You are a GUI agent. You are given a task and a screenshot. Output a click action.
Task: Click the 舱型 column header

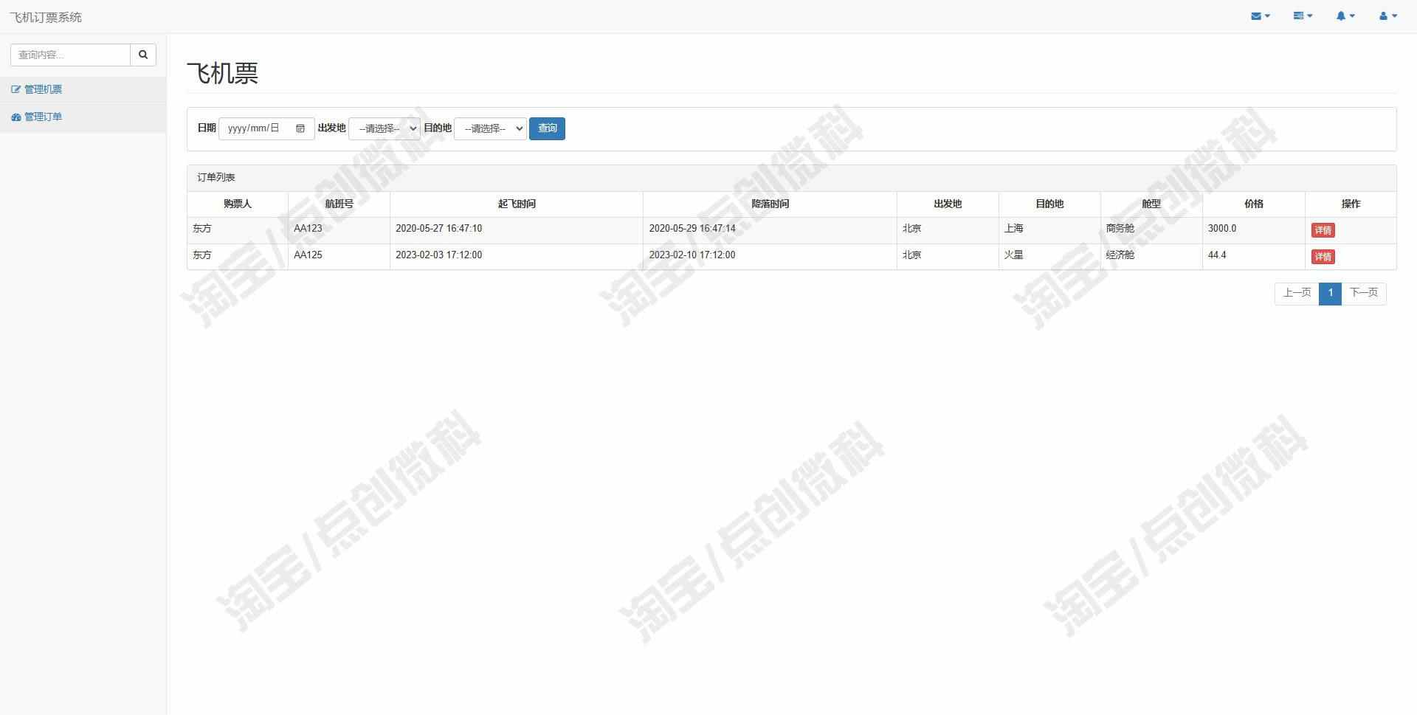coord(1151,204)
